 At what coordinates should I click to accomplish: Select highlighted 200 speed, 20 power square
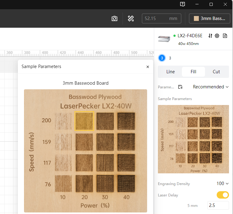(84, 121)
